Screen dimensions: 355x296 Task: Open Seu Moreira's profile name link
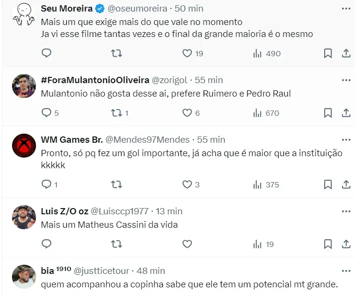coord(66,9)
